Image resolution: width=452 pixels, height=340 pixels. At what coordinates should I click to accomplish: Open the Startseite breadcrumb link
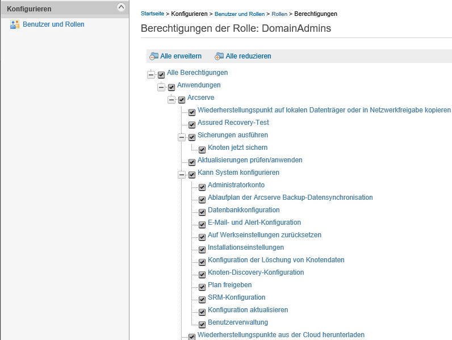152,14
